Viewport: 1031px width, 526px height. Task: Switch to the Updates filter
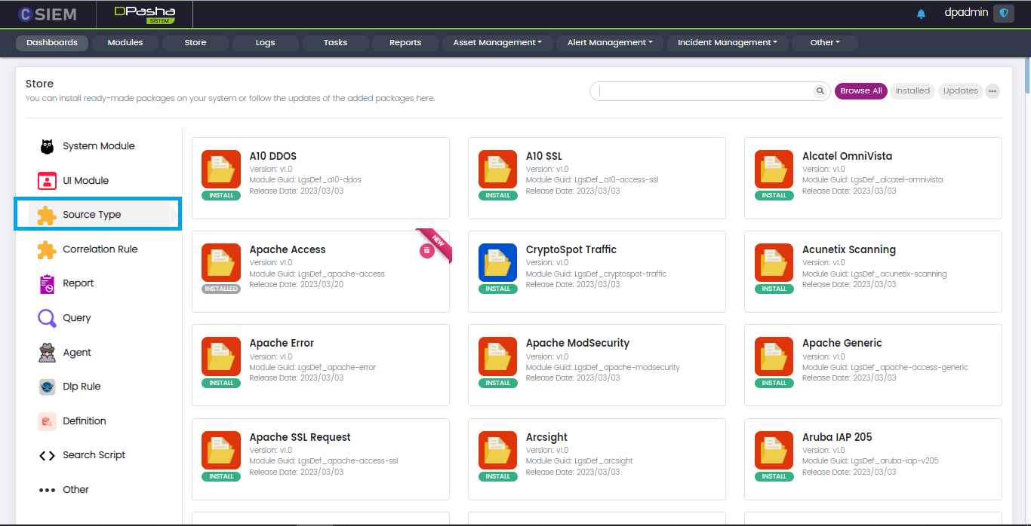[x=960, y=91]
